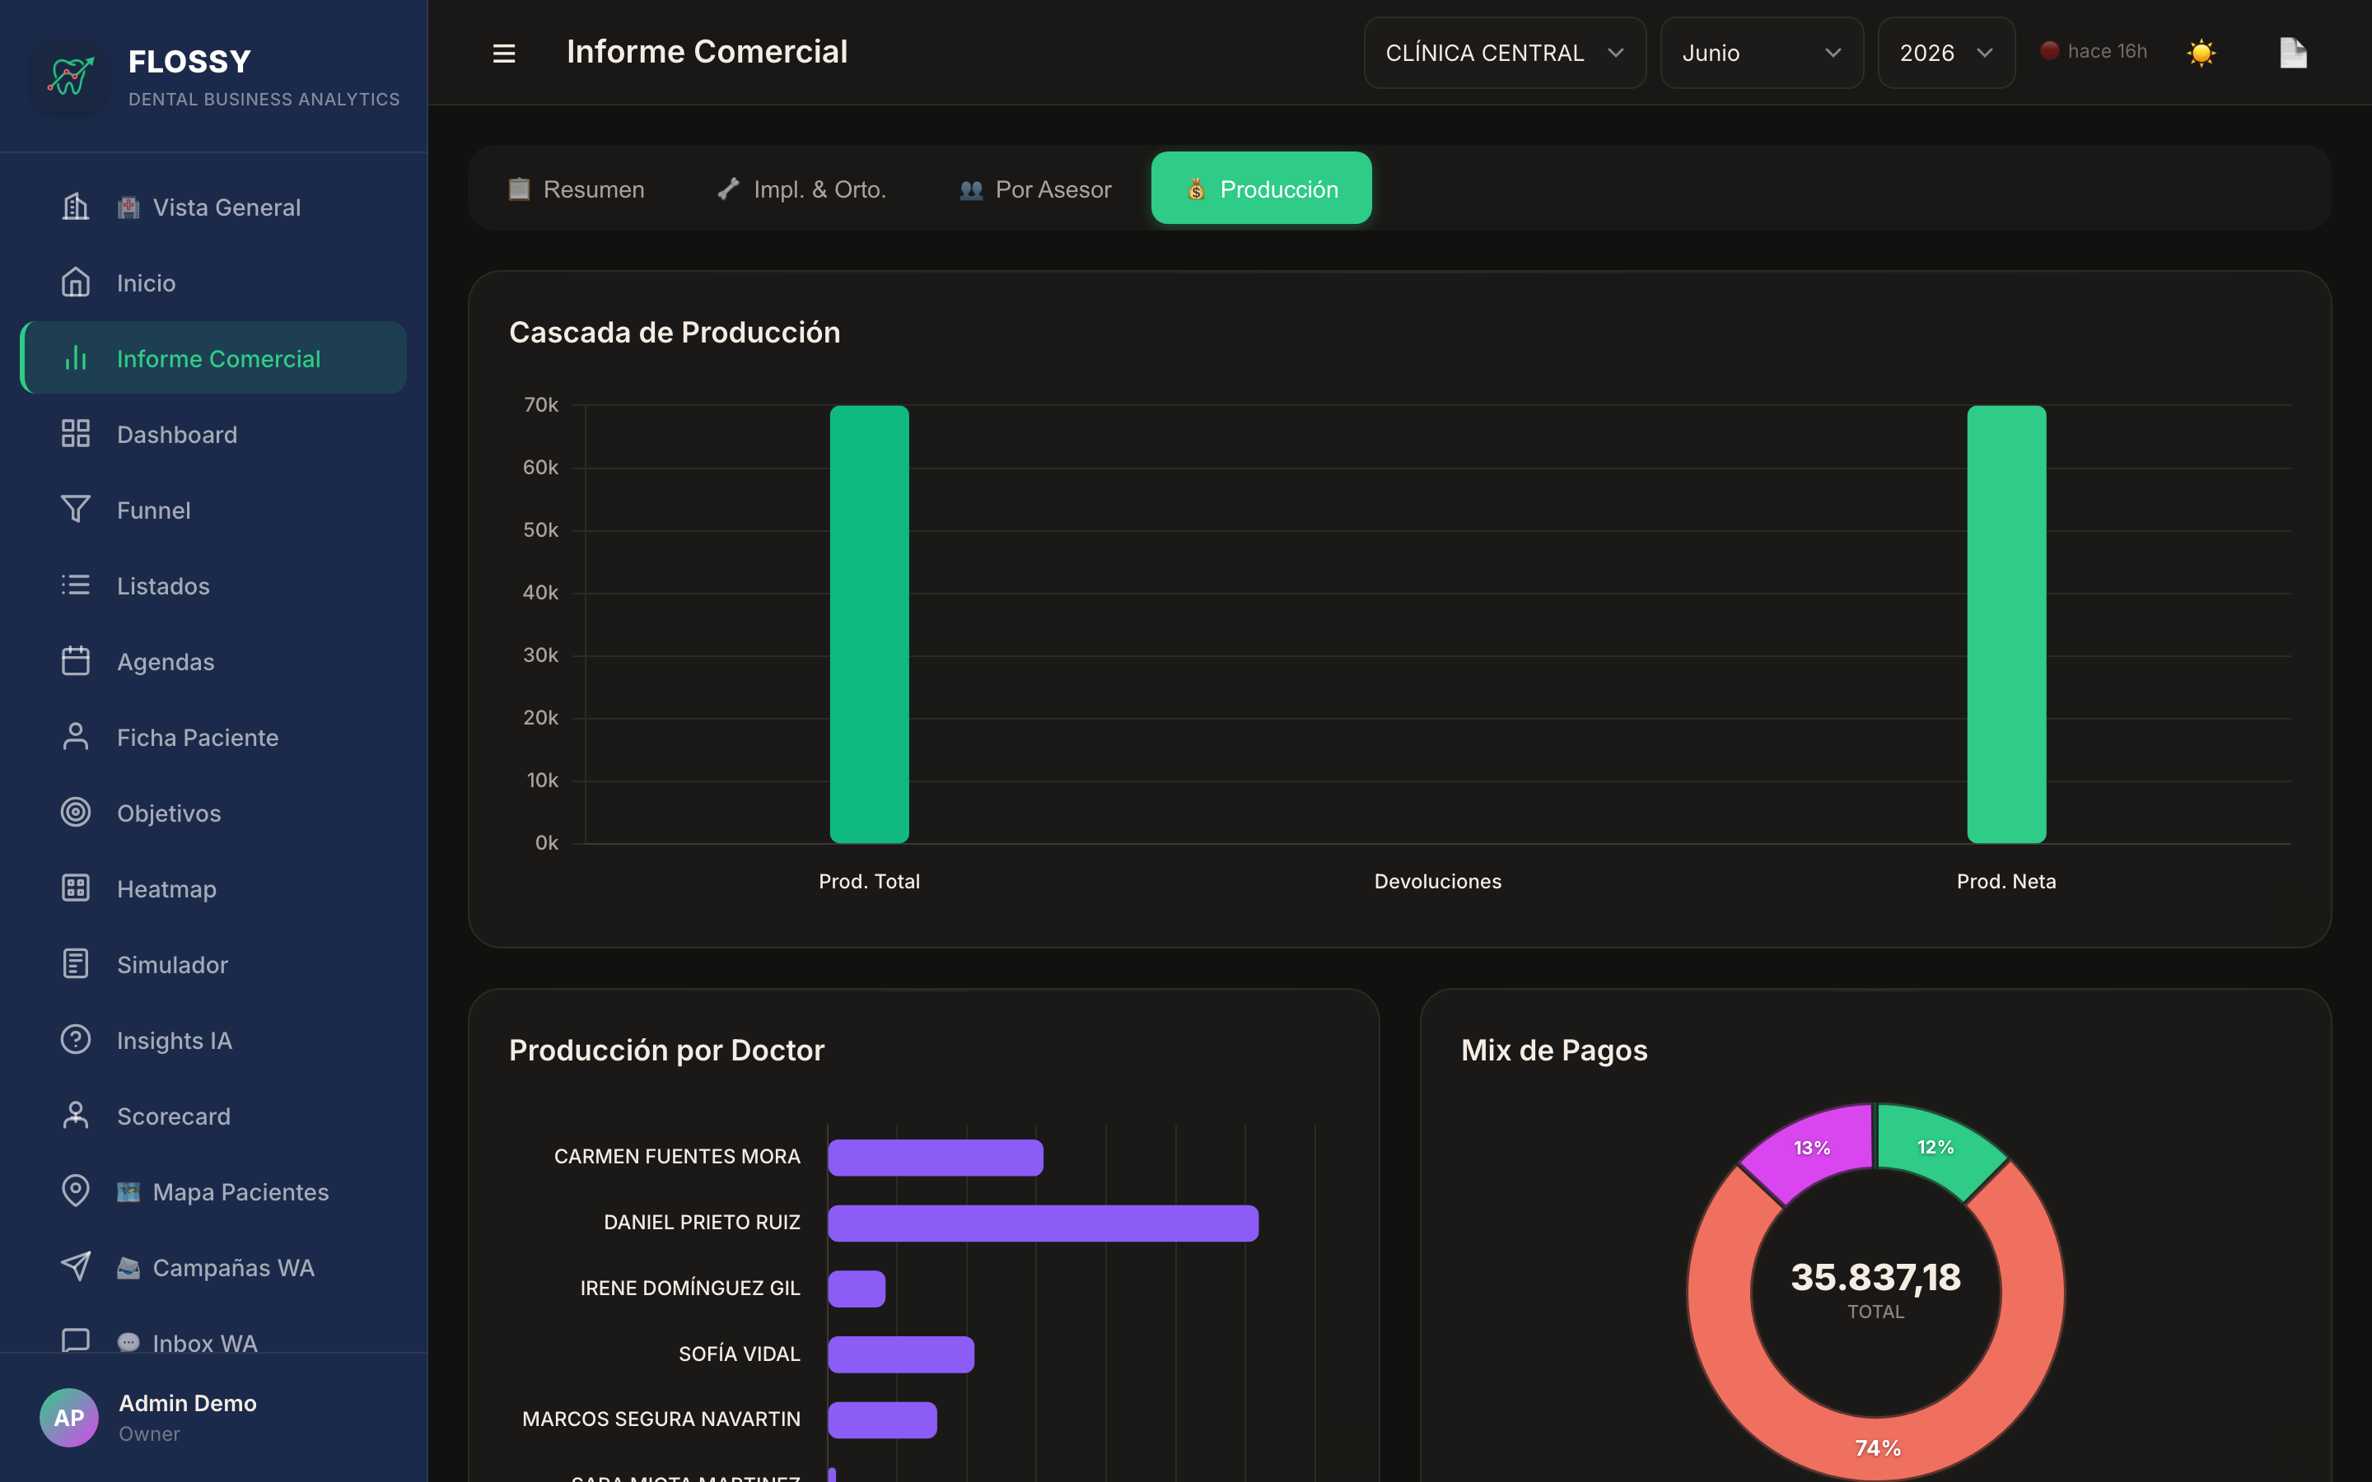Click the magenta 13% donut segment
This screenshot has width=2372, height=1482.
(1811, 1149)
